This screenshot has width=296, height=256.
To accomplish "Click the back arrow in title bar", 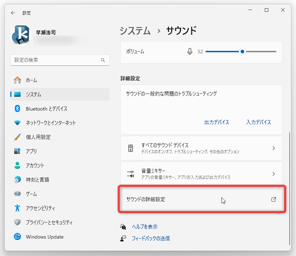I will (x=13, y=13).
